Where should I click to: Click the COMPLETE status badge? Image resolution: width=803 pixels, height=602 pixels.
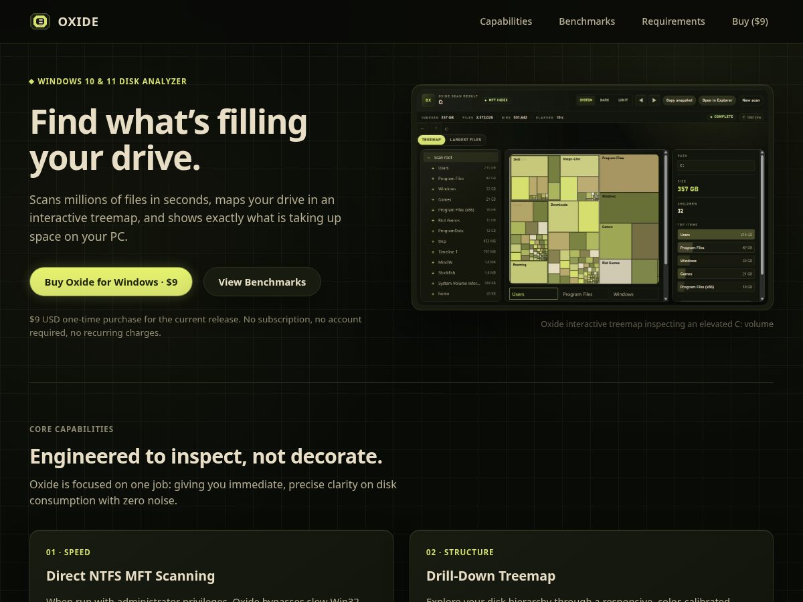[x=722, y=116]
